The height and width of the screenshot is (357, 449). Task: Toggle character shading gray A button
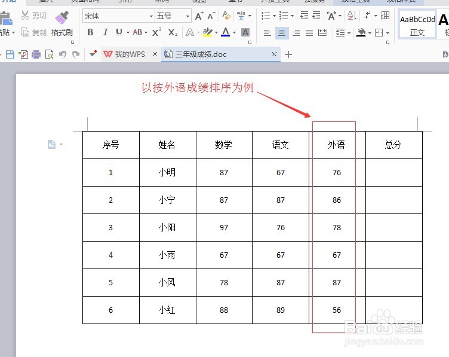tap(245, 32)
